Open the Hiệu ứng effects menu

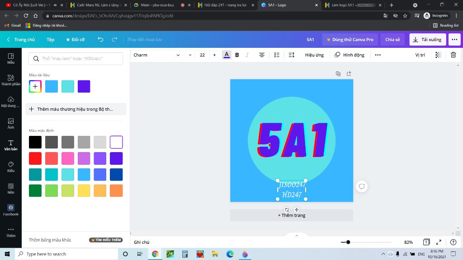click(314, 55)
